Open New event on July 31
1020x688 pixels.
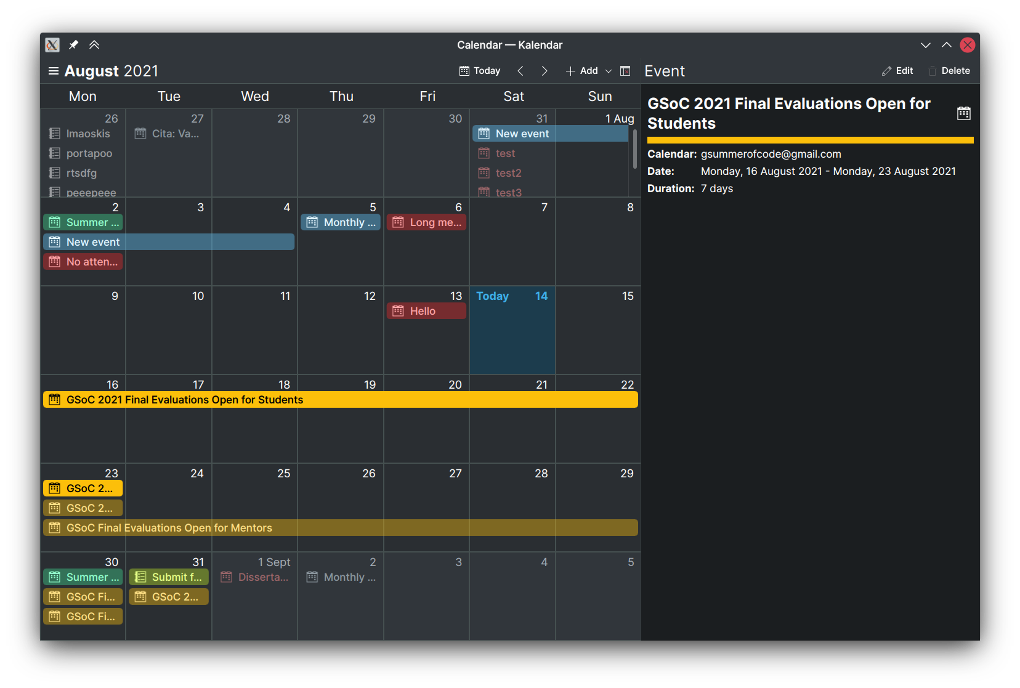coord(551,134)
